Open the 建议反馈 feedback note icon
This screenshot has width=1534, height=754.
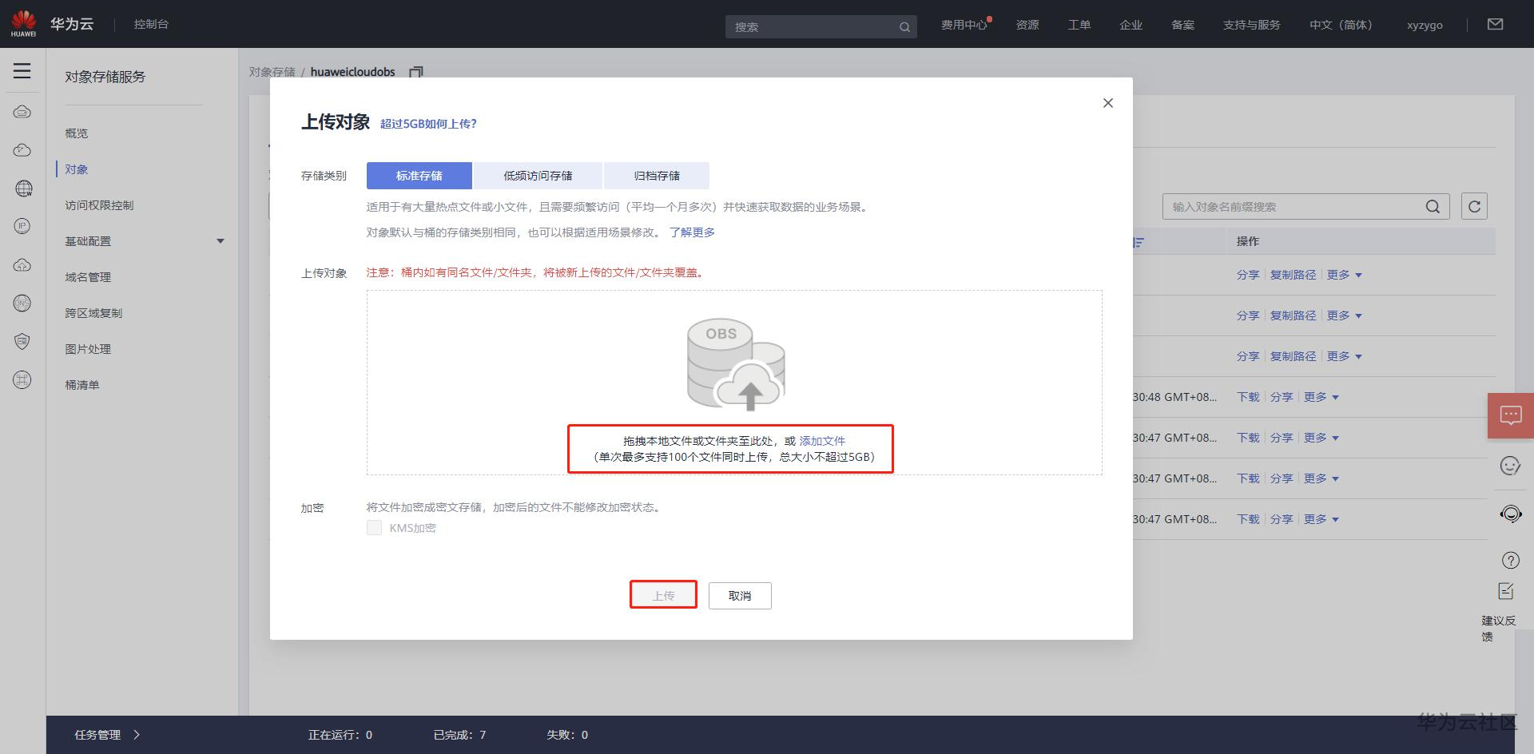(x=1506, y=591)
